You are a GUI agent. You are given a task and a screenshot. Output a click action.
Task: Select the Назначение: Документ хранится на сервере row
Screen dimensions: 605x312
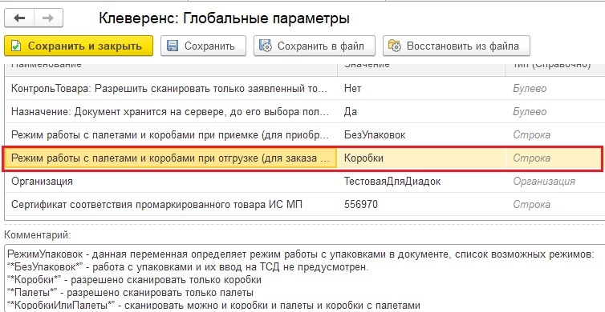coord(305,111)
